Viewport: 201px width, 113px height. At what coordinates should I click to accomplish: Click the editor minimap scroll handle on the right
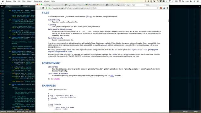[x=200, y=53]
